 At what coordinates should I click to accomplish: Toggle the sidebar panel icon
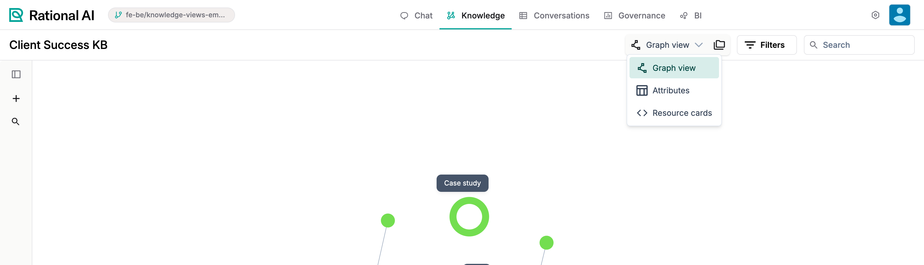16,74
